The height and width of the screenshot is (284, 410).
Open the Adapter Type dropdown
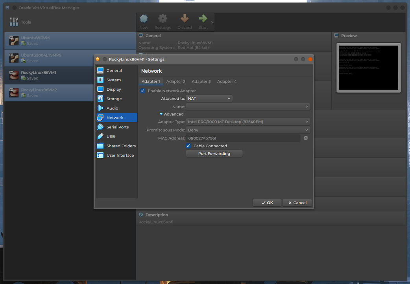(x=247, y=122)
